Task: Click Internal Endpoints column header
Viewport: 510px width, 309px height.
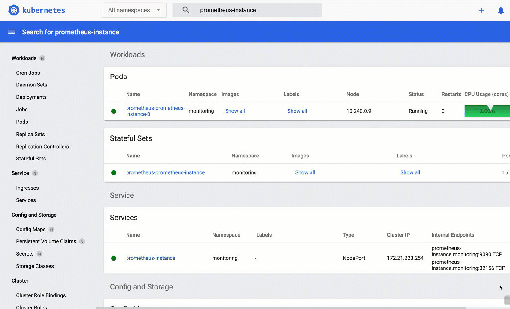Action: click(453, 235)
